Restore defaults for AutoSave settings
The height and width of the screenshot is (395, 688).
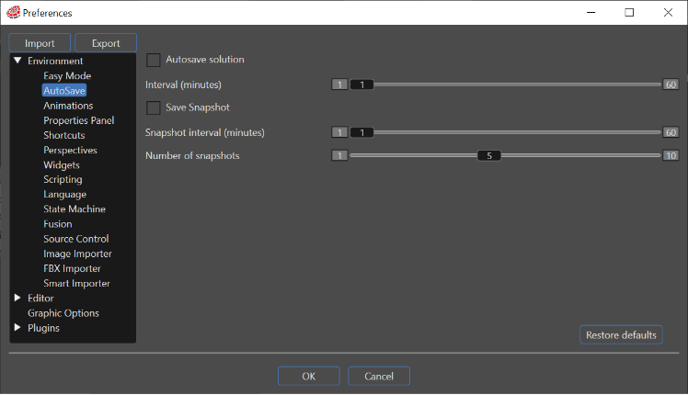pos(621,335)
